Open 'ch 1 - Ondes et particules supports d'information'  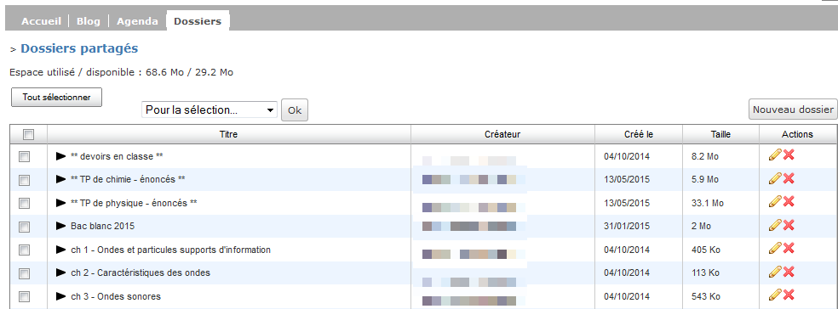170,250
